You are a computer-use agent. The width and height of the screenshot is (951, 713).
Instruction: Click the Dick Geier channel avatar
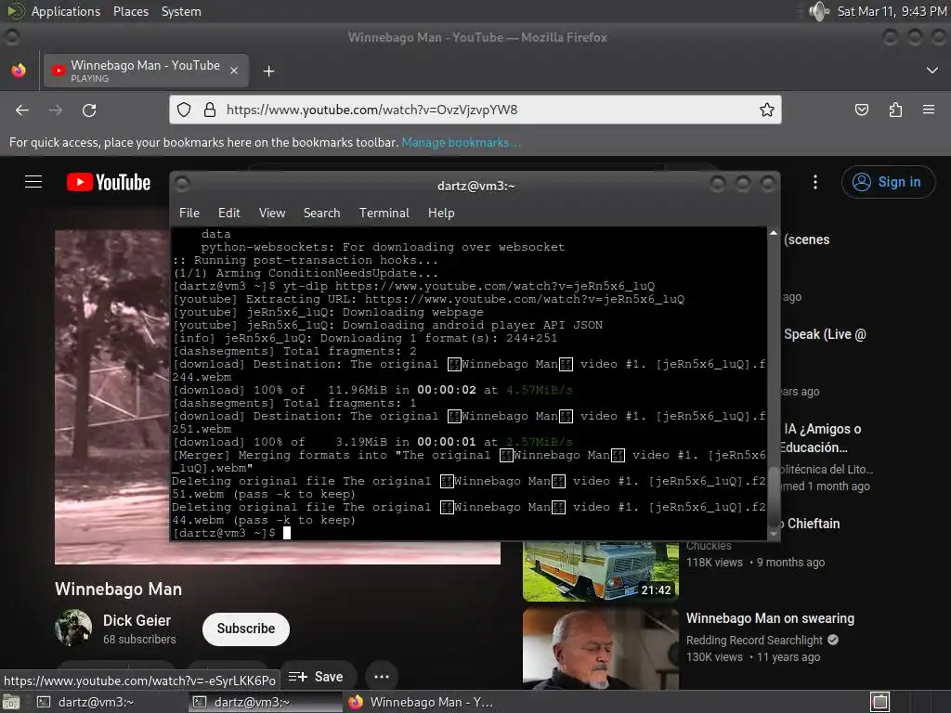click(x=73, y=628)
